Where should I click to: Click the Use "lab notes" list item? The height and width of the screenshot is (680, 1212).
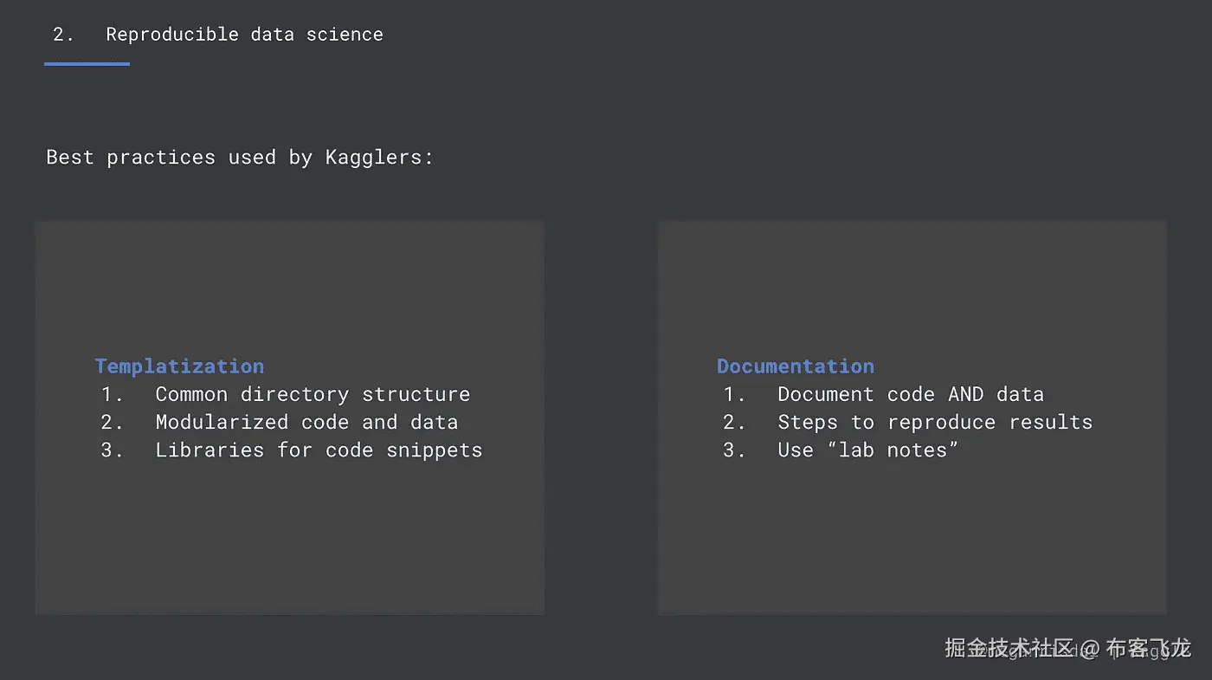pos(867,450)
